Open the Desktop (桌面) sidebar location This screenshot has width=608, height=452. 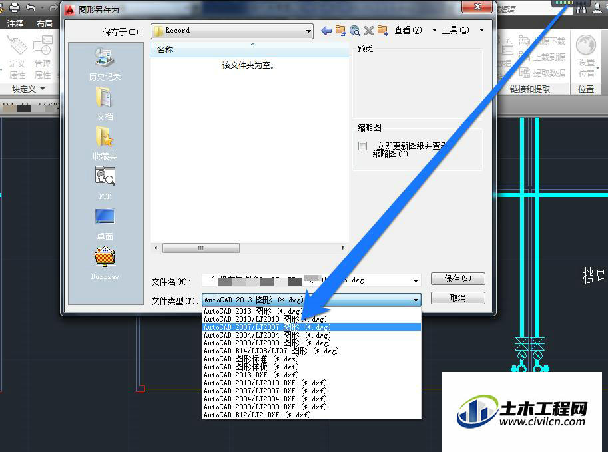tap(105, 224)
